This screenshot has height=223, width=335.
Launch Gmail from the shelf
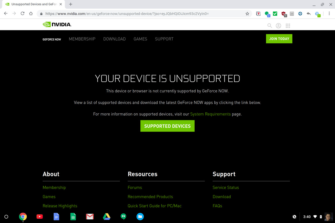tap(90, 217)
